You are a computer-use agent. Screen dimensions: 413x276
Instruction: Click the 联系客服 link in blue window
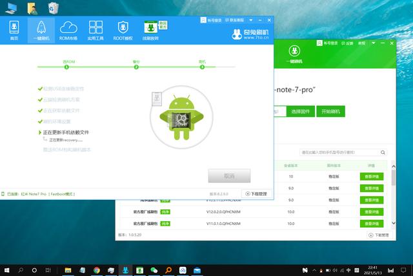pyautogui.click(x=234, y=20)
